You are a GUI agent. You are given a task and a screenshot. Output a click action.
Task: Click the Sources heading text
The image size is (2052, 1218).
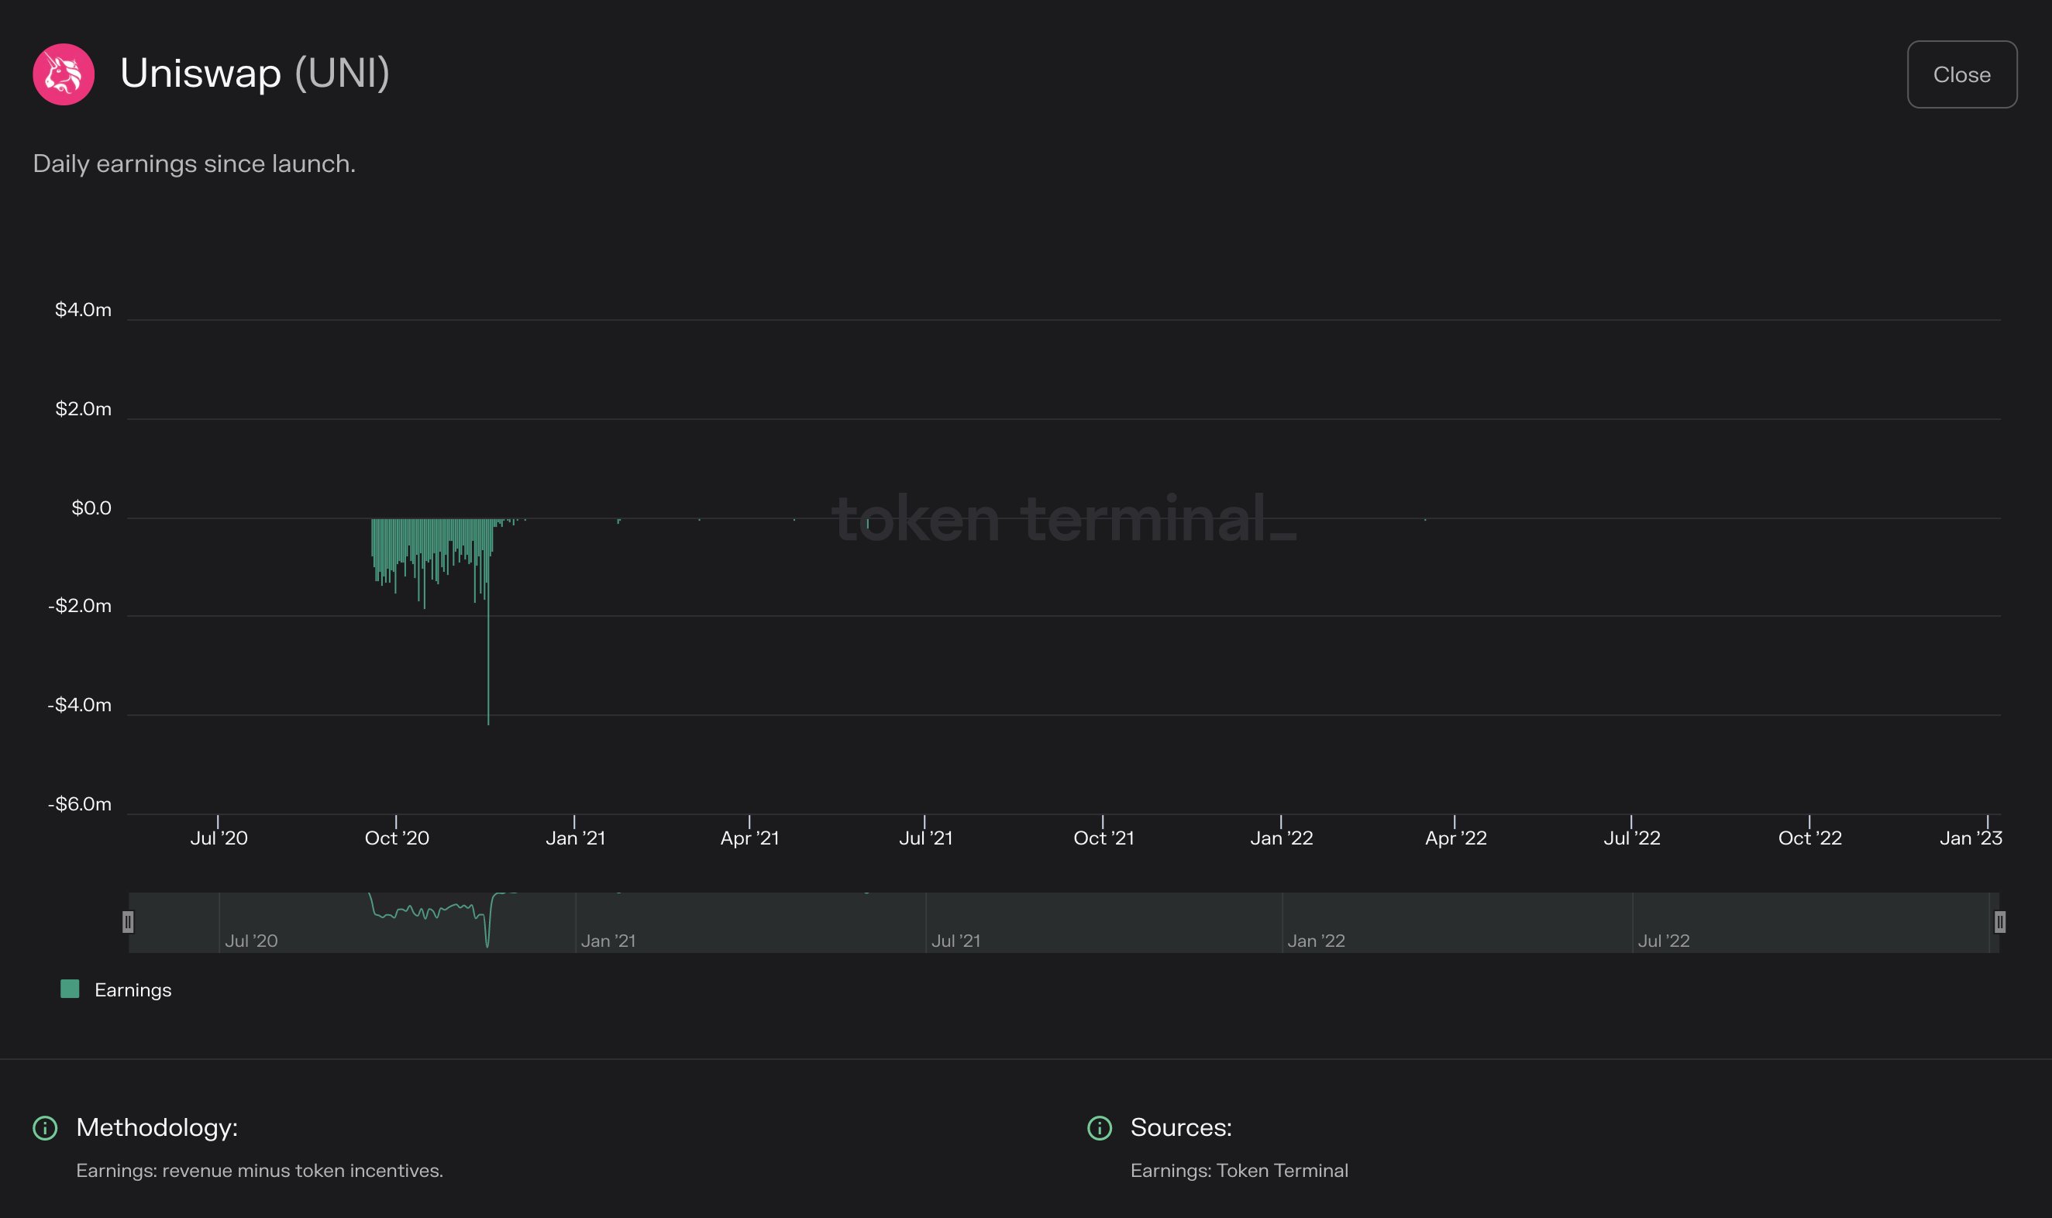(1180, 1127)
